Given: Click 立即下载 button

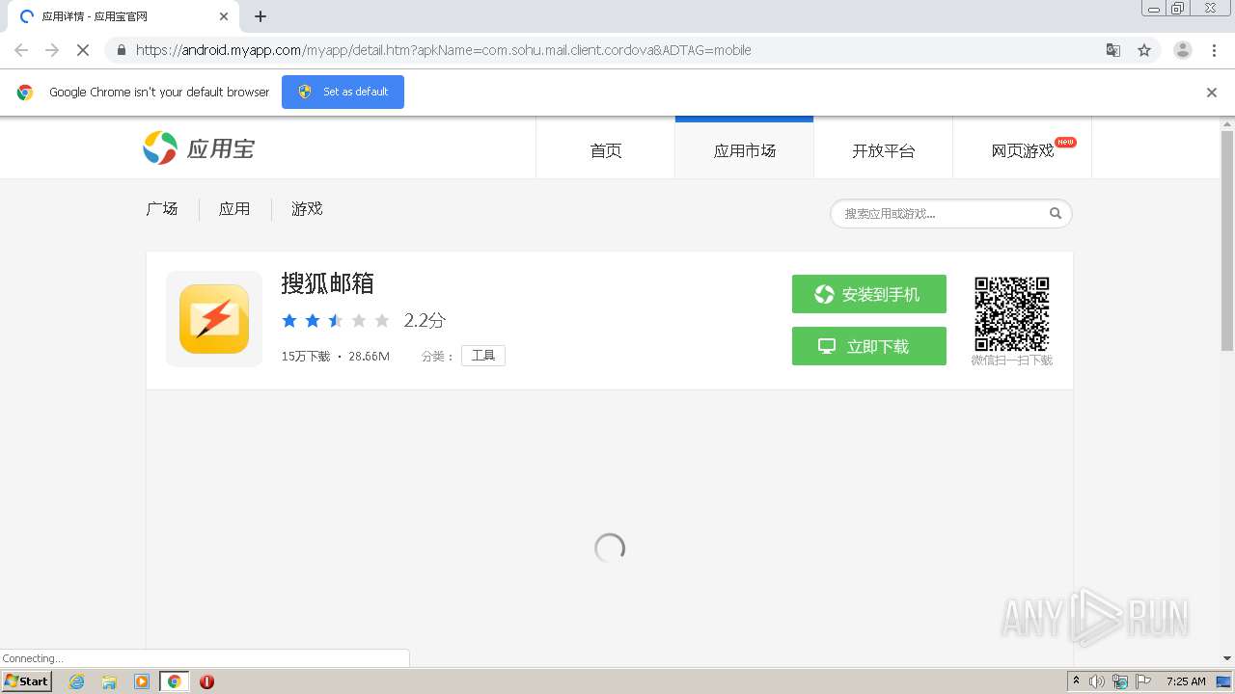Looking at the screenshot, I should click(869, 346).
